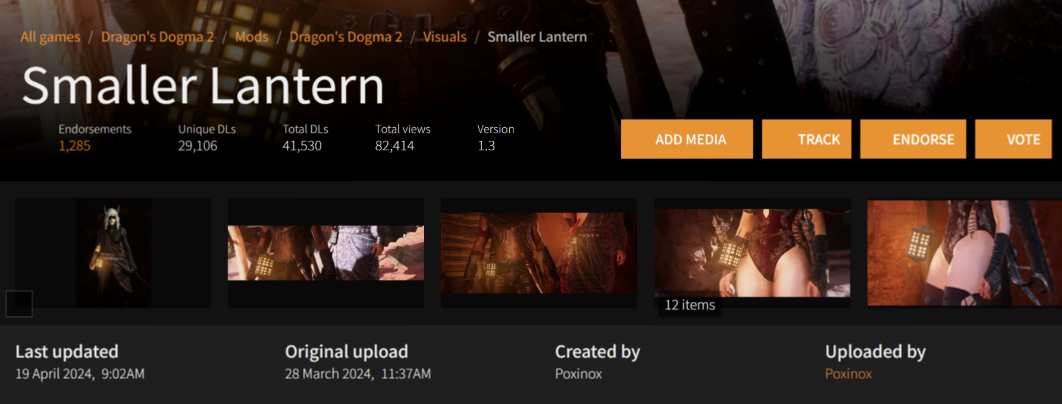Click the Created by heading
1062x404 pixels.
597,352
